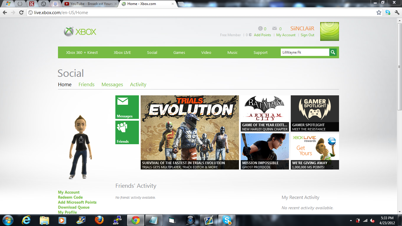This screenshot has width=402, height=226.
Task: Open the Music menu
Action: 232,52
